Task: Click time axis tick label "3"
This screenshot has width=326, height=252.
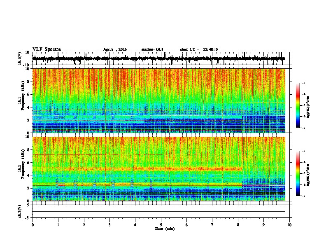Action: (109, 225)
